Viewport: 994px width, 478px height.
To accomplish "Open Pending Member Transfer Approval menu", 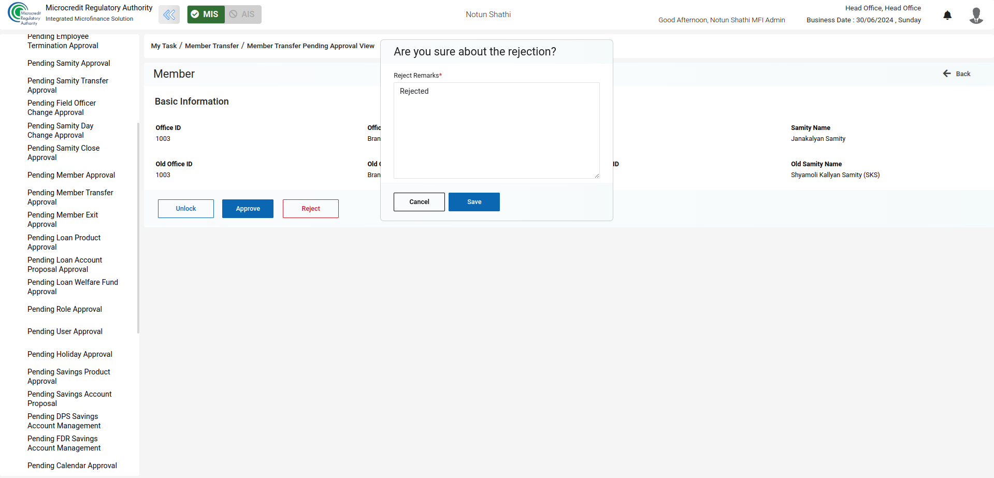I will (x=70, y=197).
